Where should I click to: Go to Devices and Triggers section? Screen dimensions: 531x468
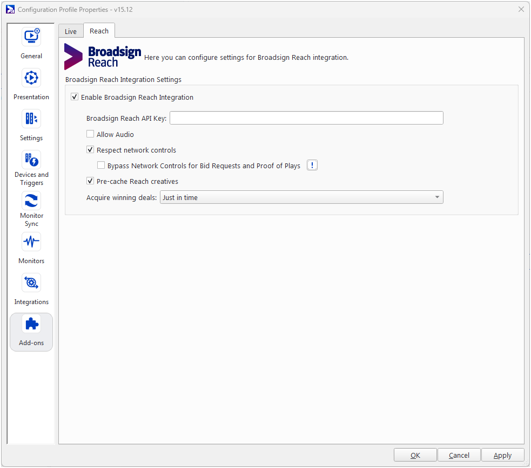[31, 160]
